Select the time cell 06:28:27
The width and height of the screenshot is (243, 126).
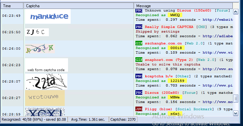[11, 98]
